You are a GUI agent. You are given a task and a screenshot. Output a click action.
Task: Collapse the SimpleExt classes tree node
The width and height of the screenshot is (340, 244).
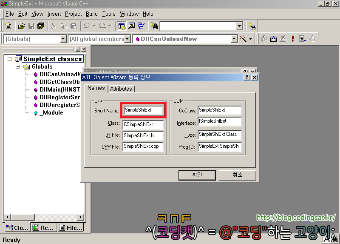click(9, 59)
